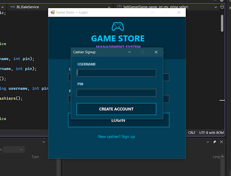The width and height of the screenshot is (231, 176).
Task: Click the vertical scrollbar thumb in code editor
Action: point(222,23)
